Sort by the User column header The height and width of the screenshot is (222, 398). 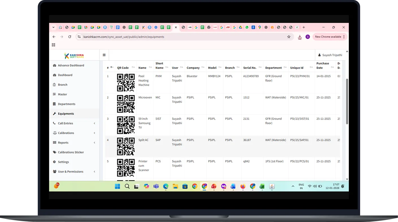point(177,68)
